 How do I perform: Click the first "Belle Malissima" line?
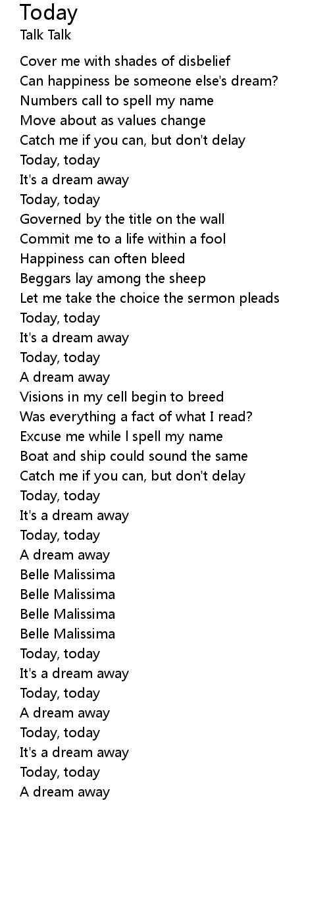click(x=67, y=575)
